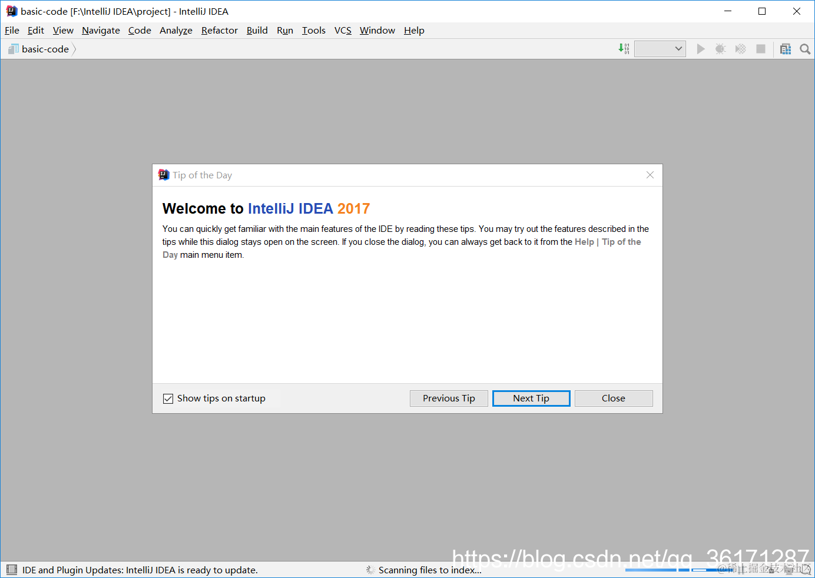The image size is (815, 578).
Task: Click the Search Everywhere magnifier icon
Action: tap(805, 49)
